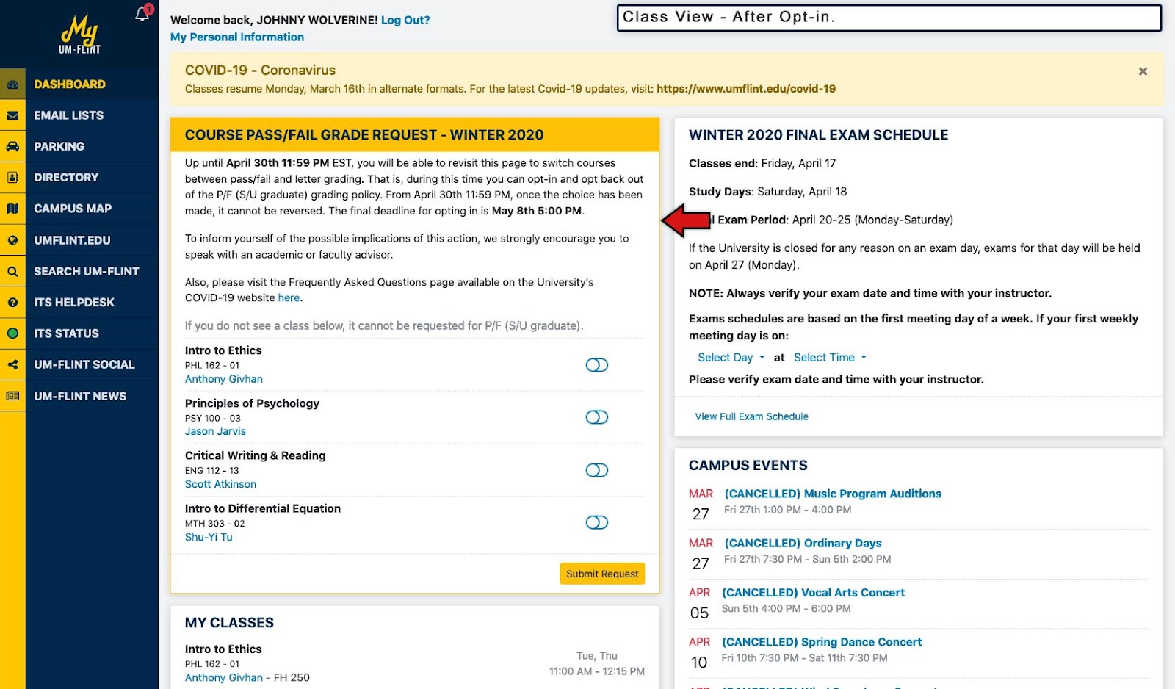Click the Log Out link
The image size is (1175, 689).
tap(405, 20)
